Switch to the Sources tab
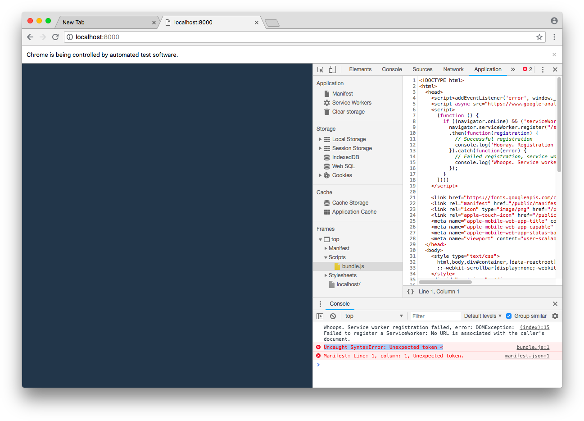This screenshot has width=584, height=421. pyautogui.click(x=422, y=69)
